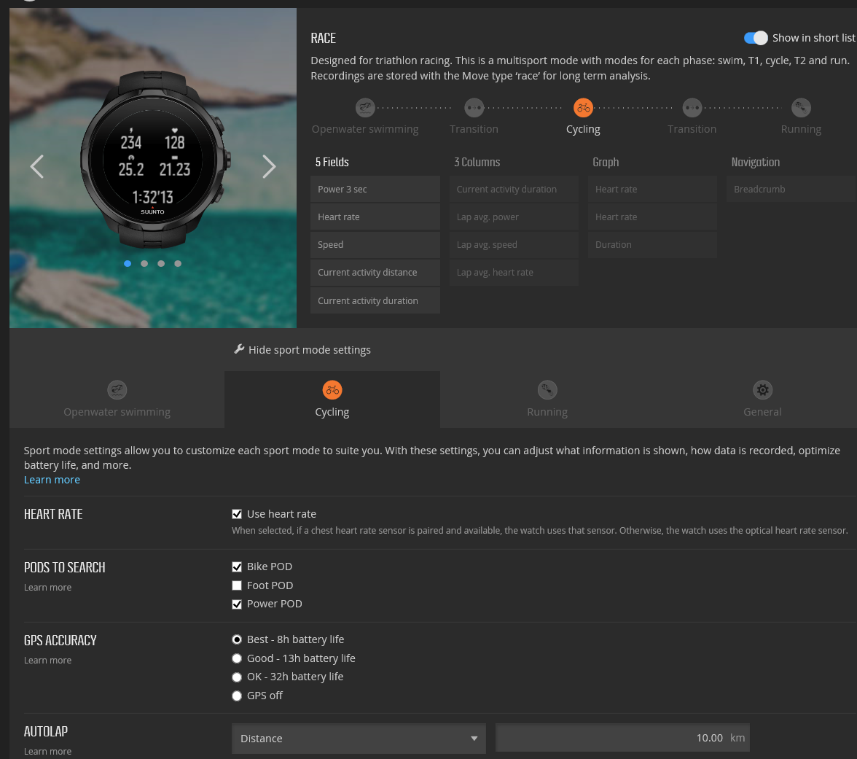
Task: Open the Autolap Distance dropdown
Action: coord(359,738)
